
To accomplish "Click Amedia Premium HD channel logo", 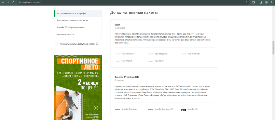I will pos(151,109).
